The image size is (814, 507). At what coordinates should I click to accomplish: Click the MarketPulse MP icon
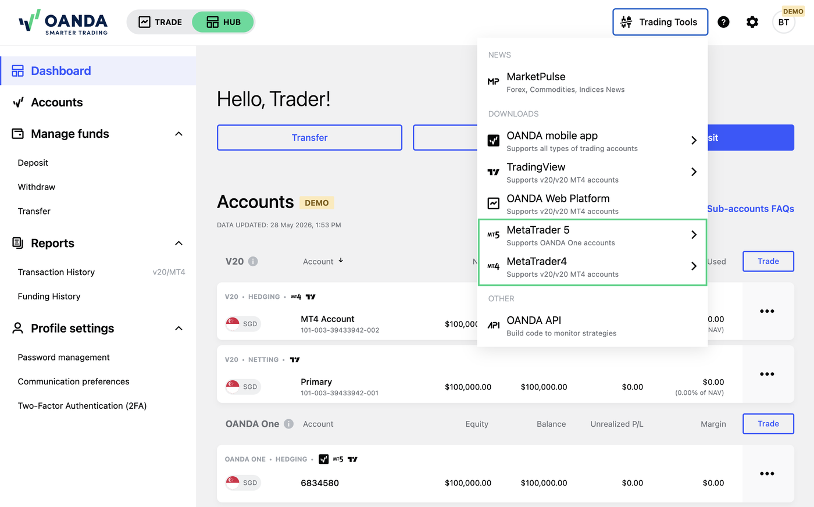coord(493,82)
